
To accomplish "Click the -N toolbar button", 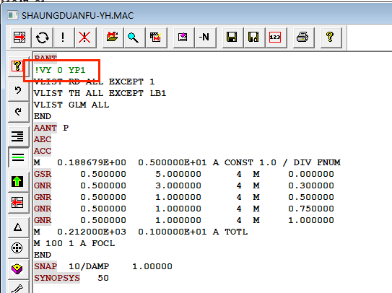I will click(x=205, y=38).
